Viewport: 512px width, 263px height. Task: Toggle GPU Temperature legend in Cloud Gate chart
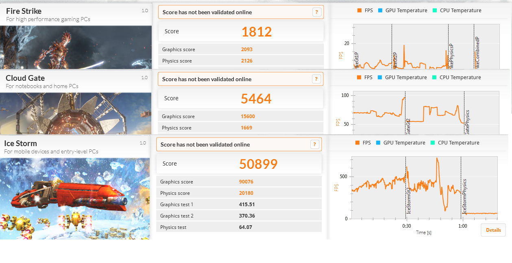pyautogui.click(x=402, y=78)
